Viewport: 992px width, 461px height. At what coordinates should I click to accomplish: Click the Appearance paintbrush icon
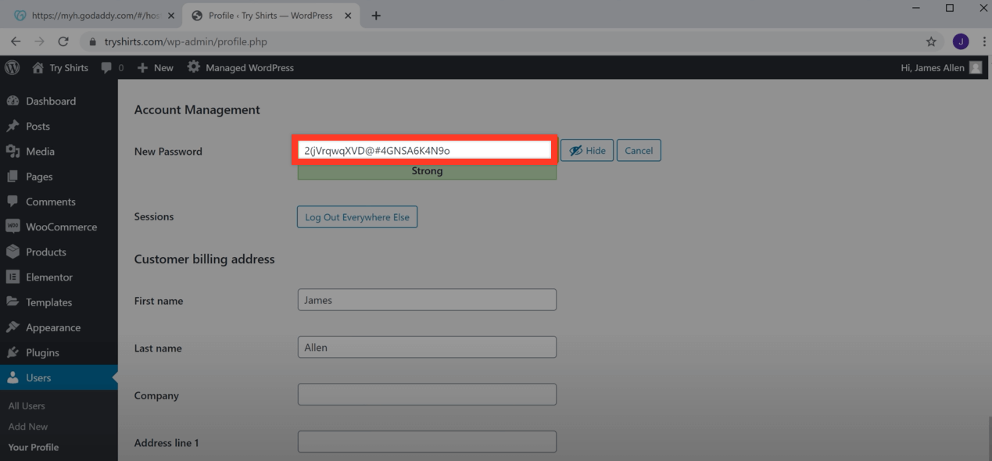pos(13,327)
